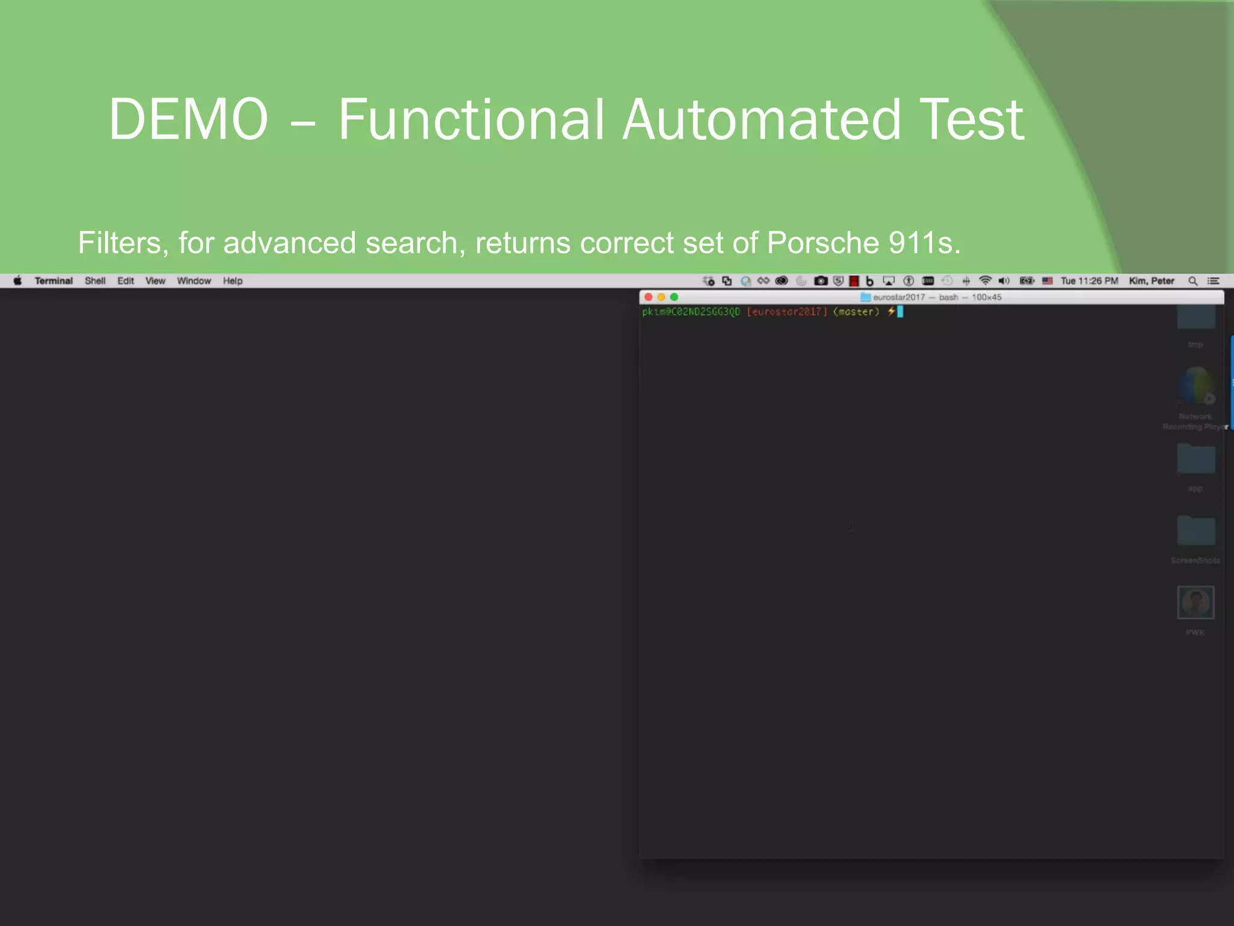Open the Help menu

233,281
